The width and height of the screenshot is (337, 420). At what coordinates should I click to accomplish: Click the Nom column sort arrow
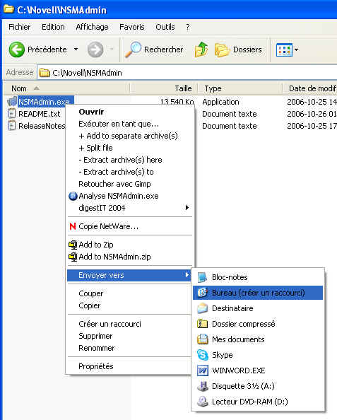37,88
